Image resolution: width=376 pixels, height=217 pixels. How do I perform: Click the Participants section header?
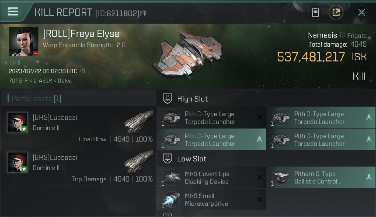click(x=36, y=99)
